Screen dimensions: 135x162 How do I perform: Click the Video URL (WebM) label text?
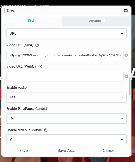21,66
